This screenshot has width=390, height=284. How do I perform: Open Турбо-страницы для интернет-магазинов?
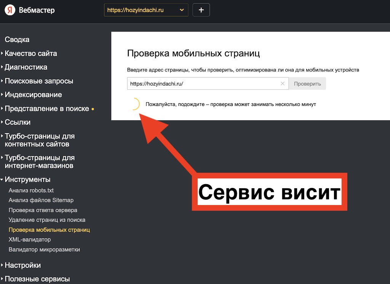click(40, 161)
